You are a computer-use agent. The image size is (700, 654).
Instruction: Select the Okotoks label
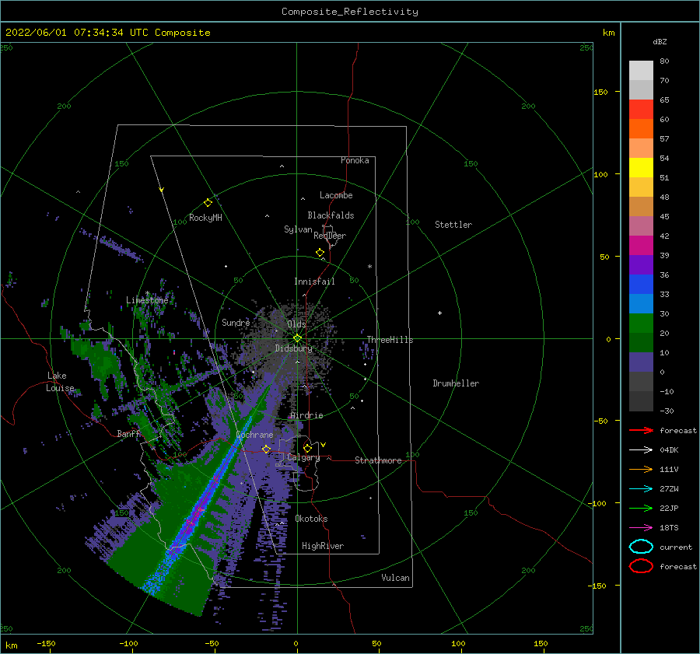pyautogui.click(x=311, y=519)
